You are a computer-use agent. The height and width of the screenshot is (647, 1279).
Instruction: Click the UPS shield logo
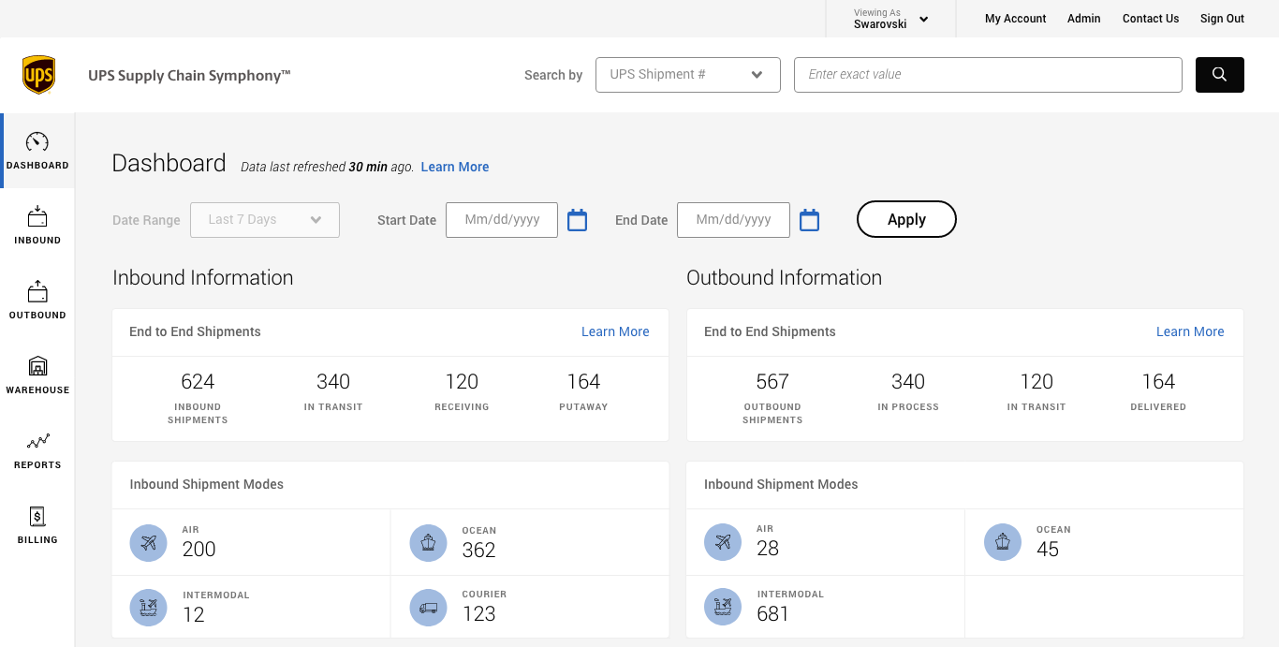tap(38, 75)
